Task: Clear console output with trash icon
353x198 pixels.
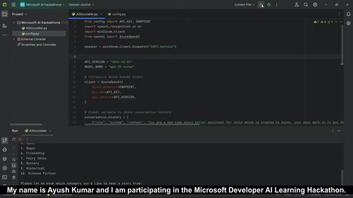Action: click(14, 178)
